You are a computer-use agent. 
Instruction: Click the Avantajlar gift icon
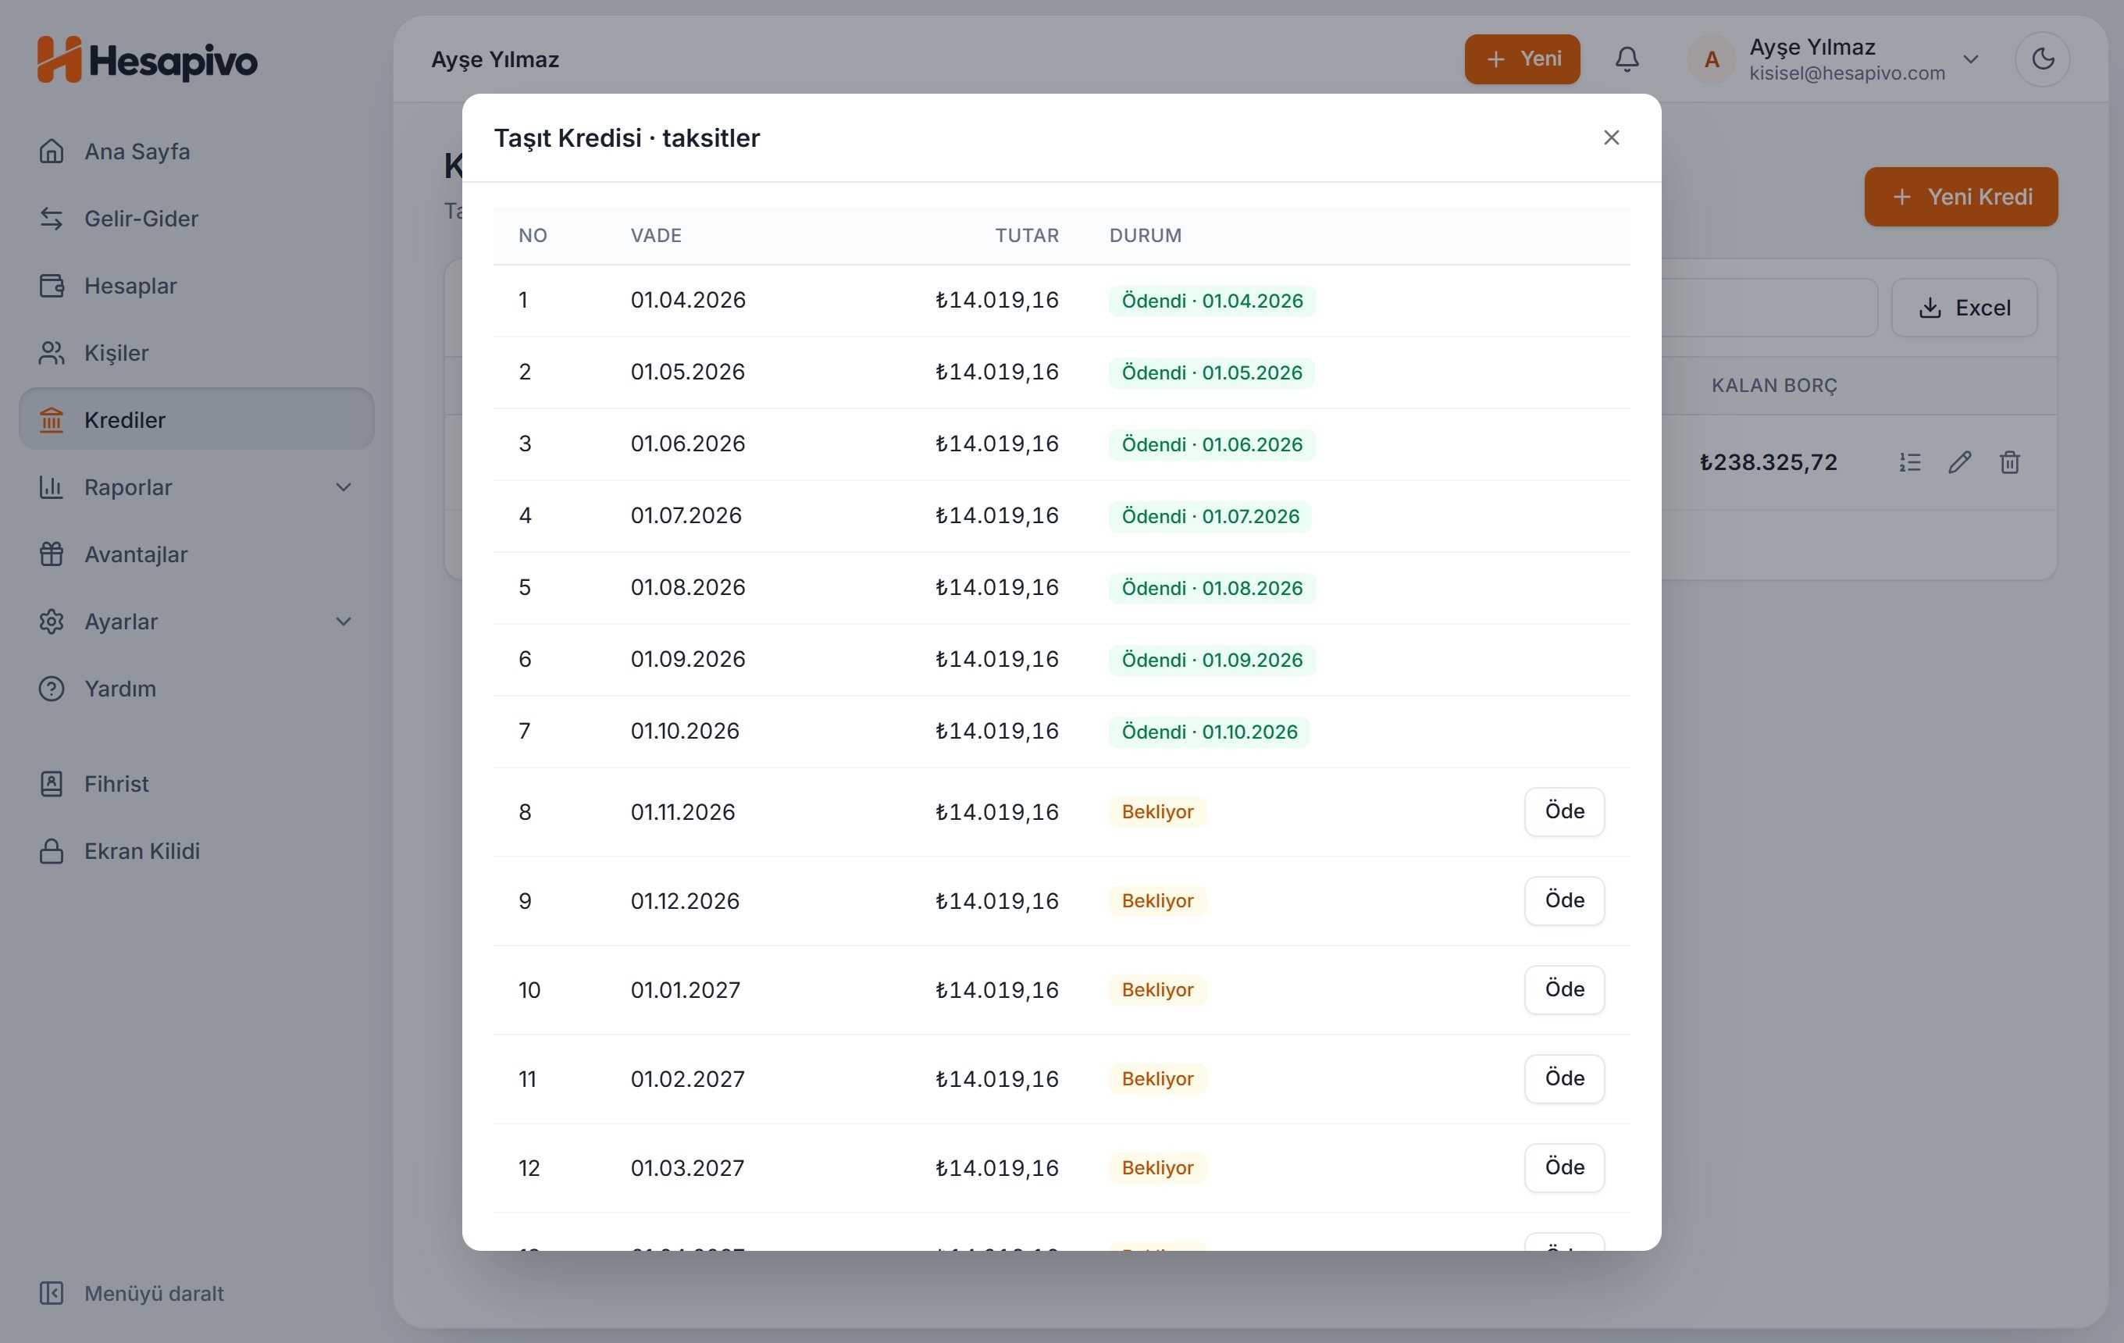[52, 554]
